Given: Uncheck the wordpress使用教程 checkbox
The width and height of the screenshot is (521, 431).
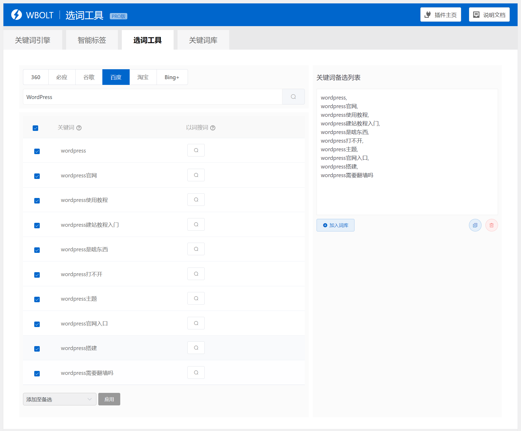Looking at the screenshot, I should (37, 201).
